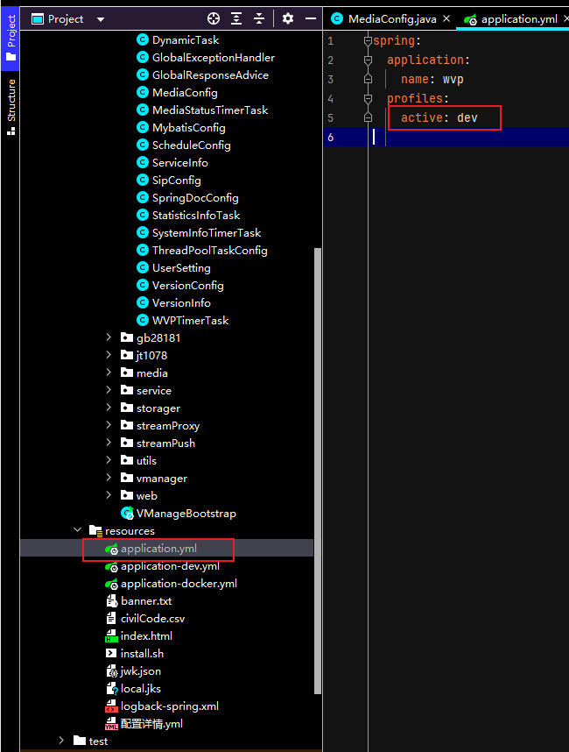Click the Expand All icon in Project toolbar
Image resolution: width=569 pixels, height=752 pixels.
236,18
